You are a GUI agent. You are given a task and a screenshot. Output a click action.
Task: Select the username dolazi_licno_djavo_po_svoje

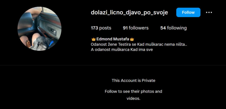(x=129, y=12)
